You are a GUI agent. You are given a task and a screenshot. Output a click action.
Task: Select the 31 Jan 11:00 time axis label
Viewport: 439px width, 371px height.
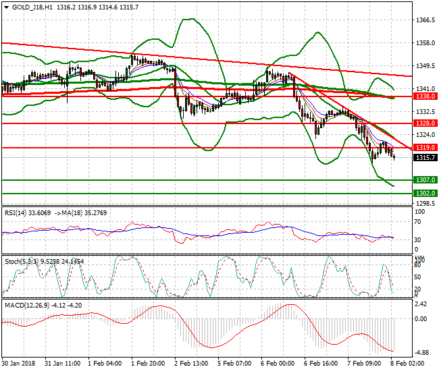(62, 364)
